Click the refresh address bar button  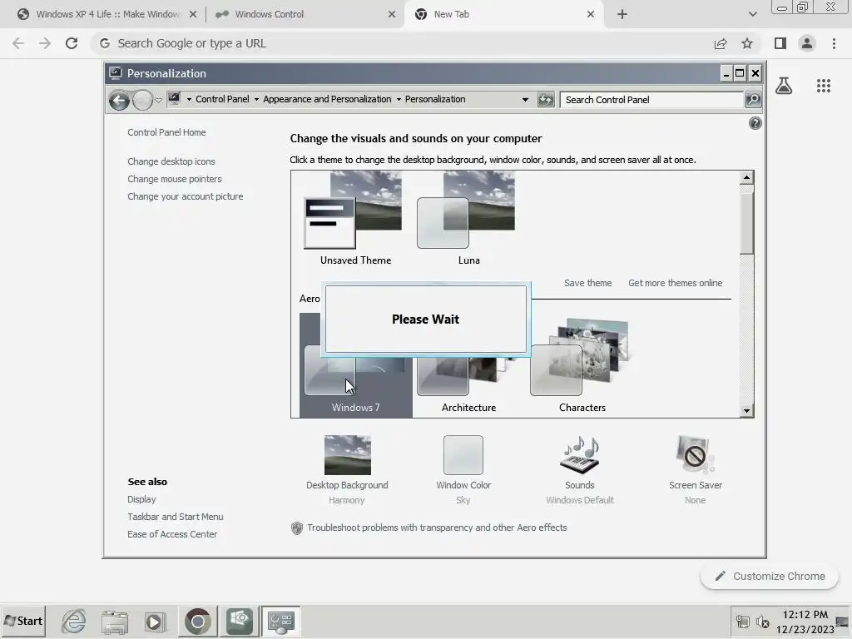tap(546, 100)
